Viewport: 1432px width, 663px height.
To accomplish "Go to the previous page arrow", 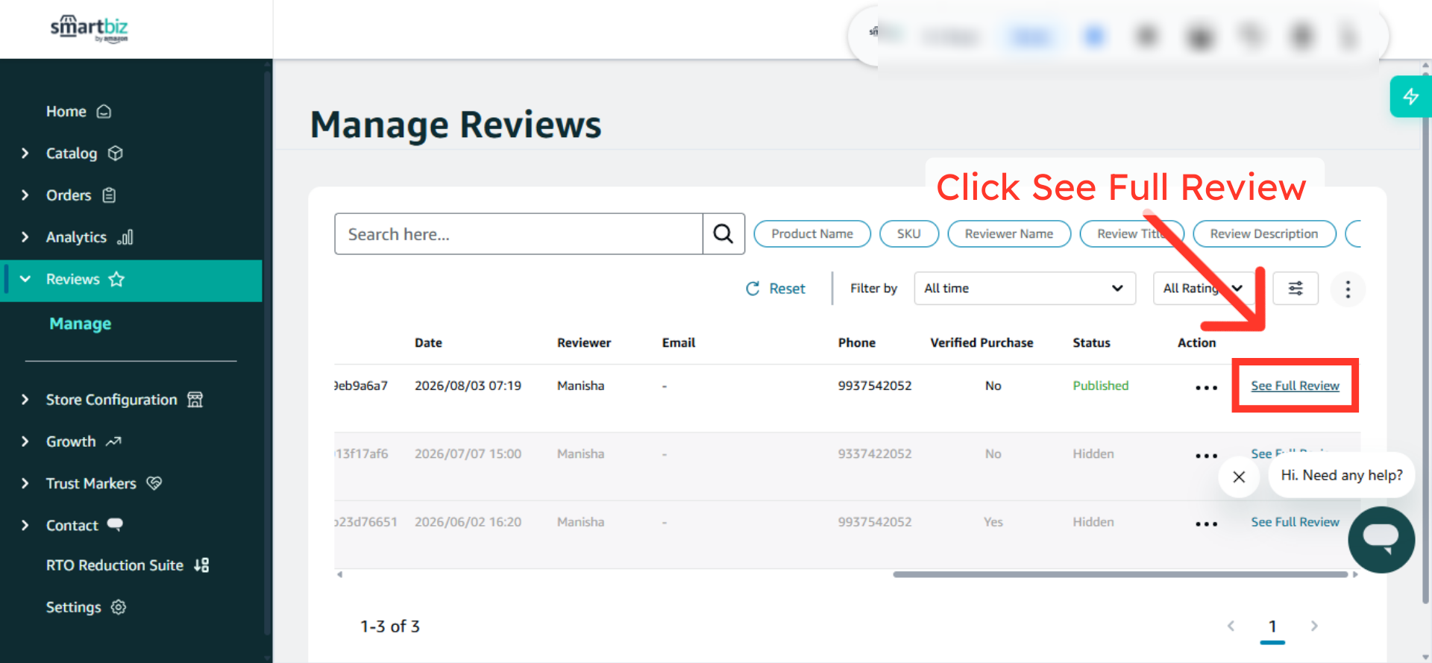I will tap(1231, 626).
